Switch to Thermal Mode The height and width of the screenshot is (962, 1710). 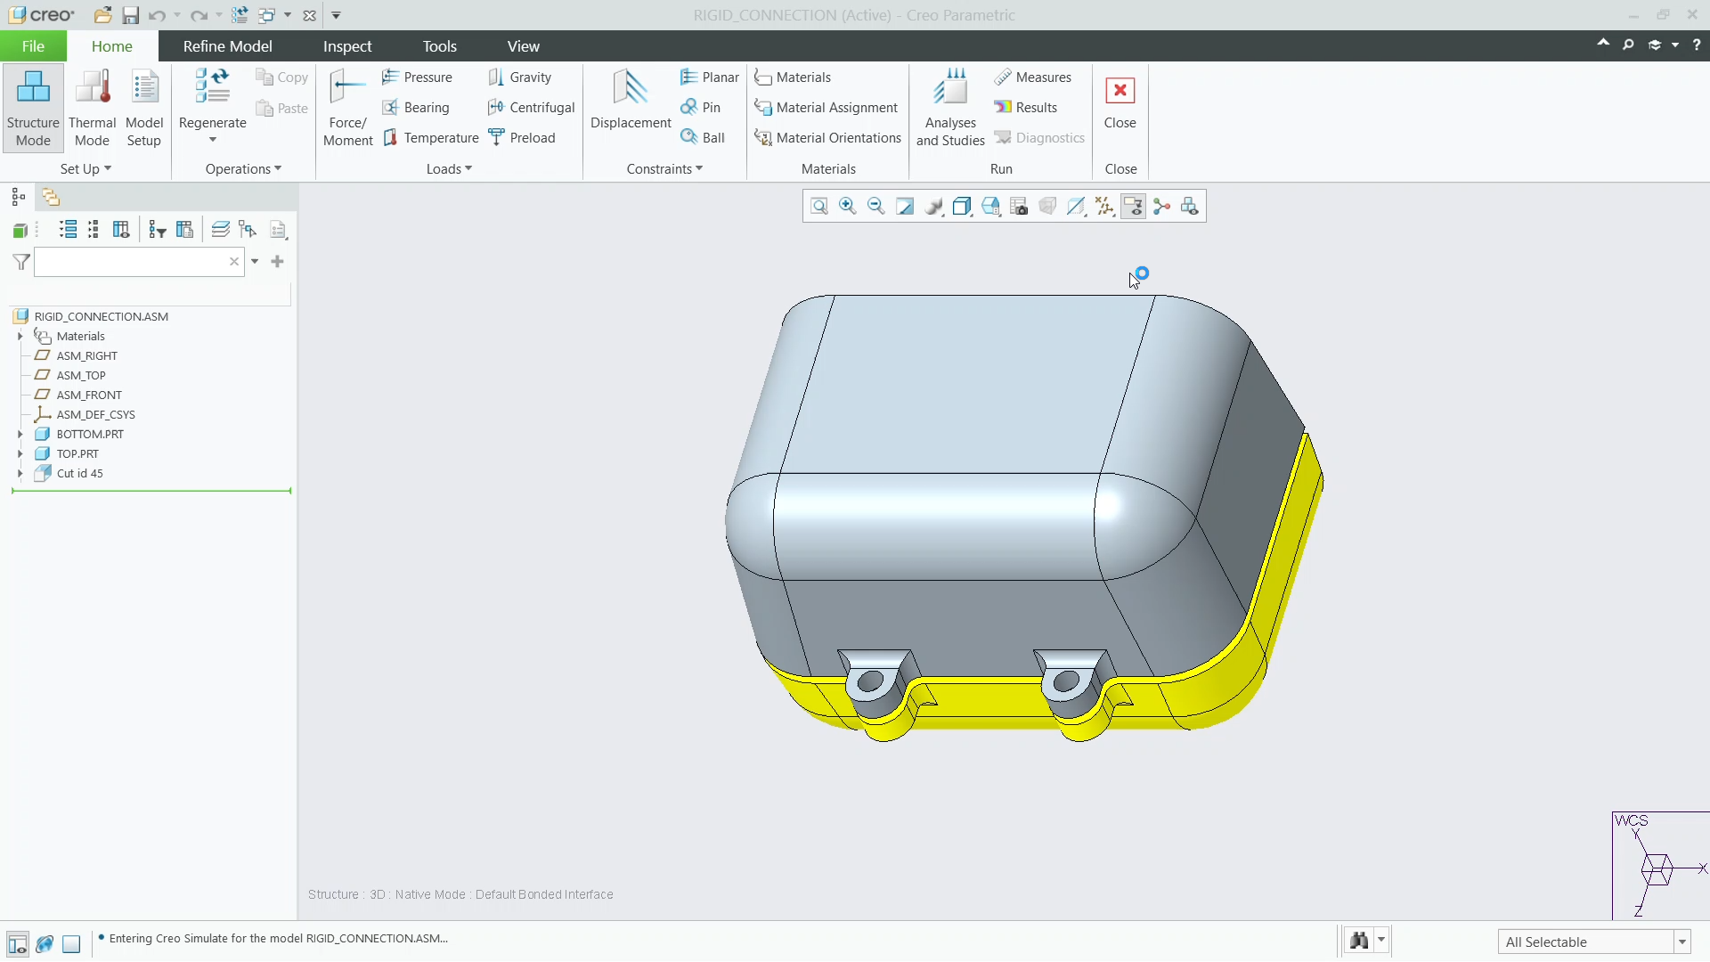(92, 108)
